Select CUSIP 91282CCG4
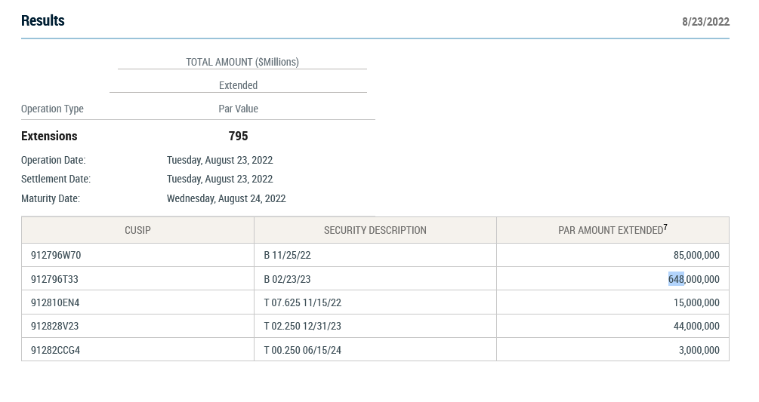 (x=56, y=350)
